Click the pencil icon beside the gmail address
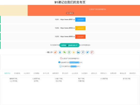This screenshot has width=140, height=105. (76, 45)
